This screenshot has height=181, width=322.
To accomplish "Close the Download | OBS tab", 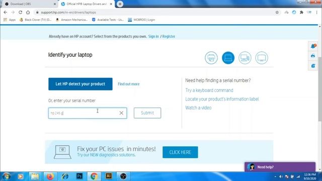I will 55,4.
